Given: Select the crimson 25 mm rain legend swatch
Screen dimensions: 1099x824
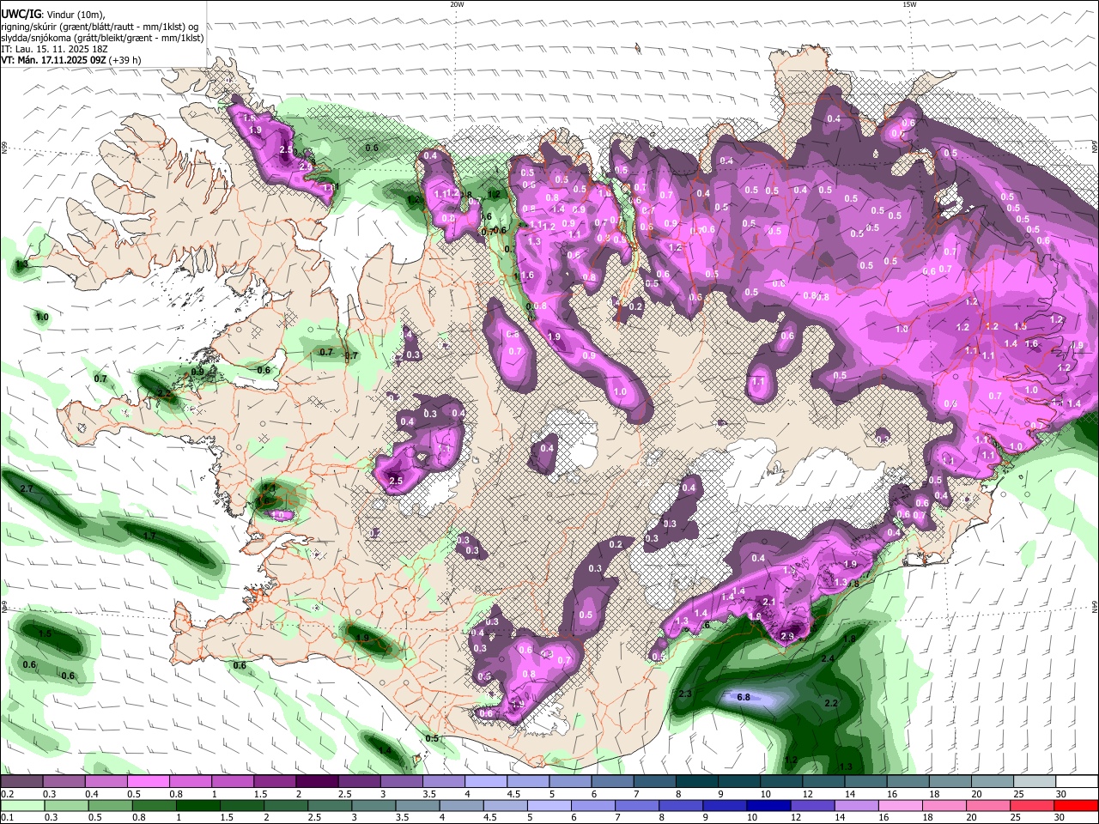Looking at the screenshot, I should click(x=1034, y=805).
